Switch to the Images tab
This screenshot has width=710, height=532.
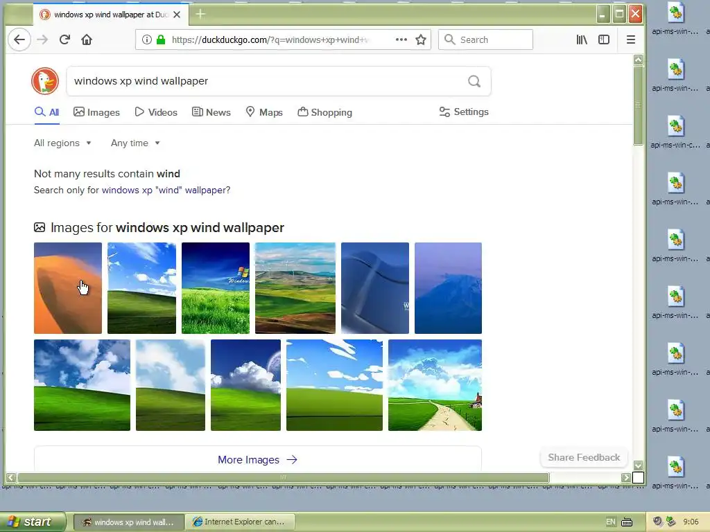tap(97, 112)
